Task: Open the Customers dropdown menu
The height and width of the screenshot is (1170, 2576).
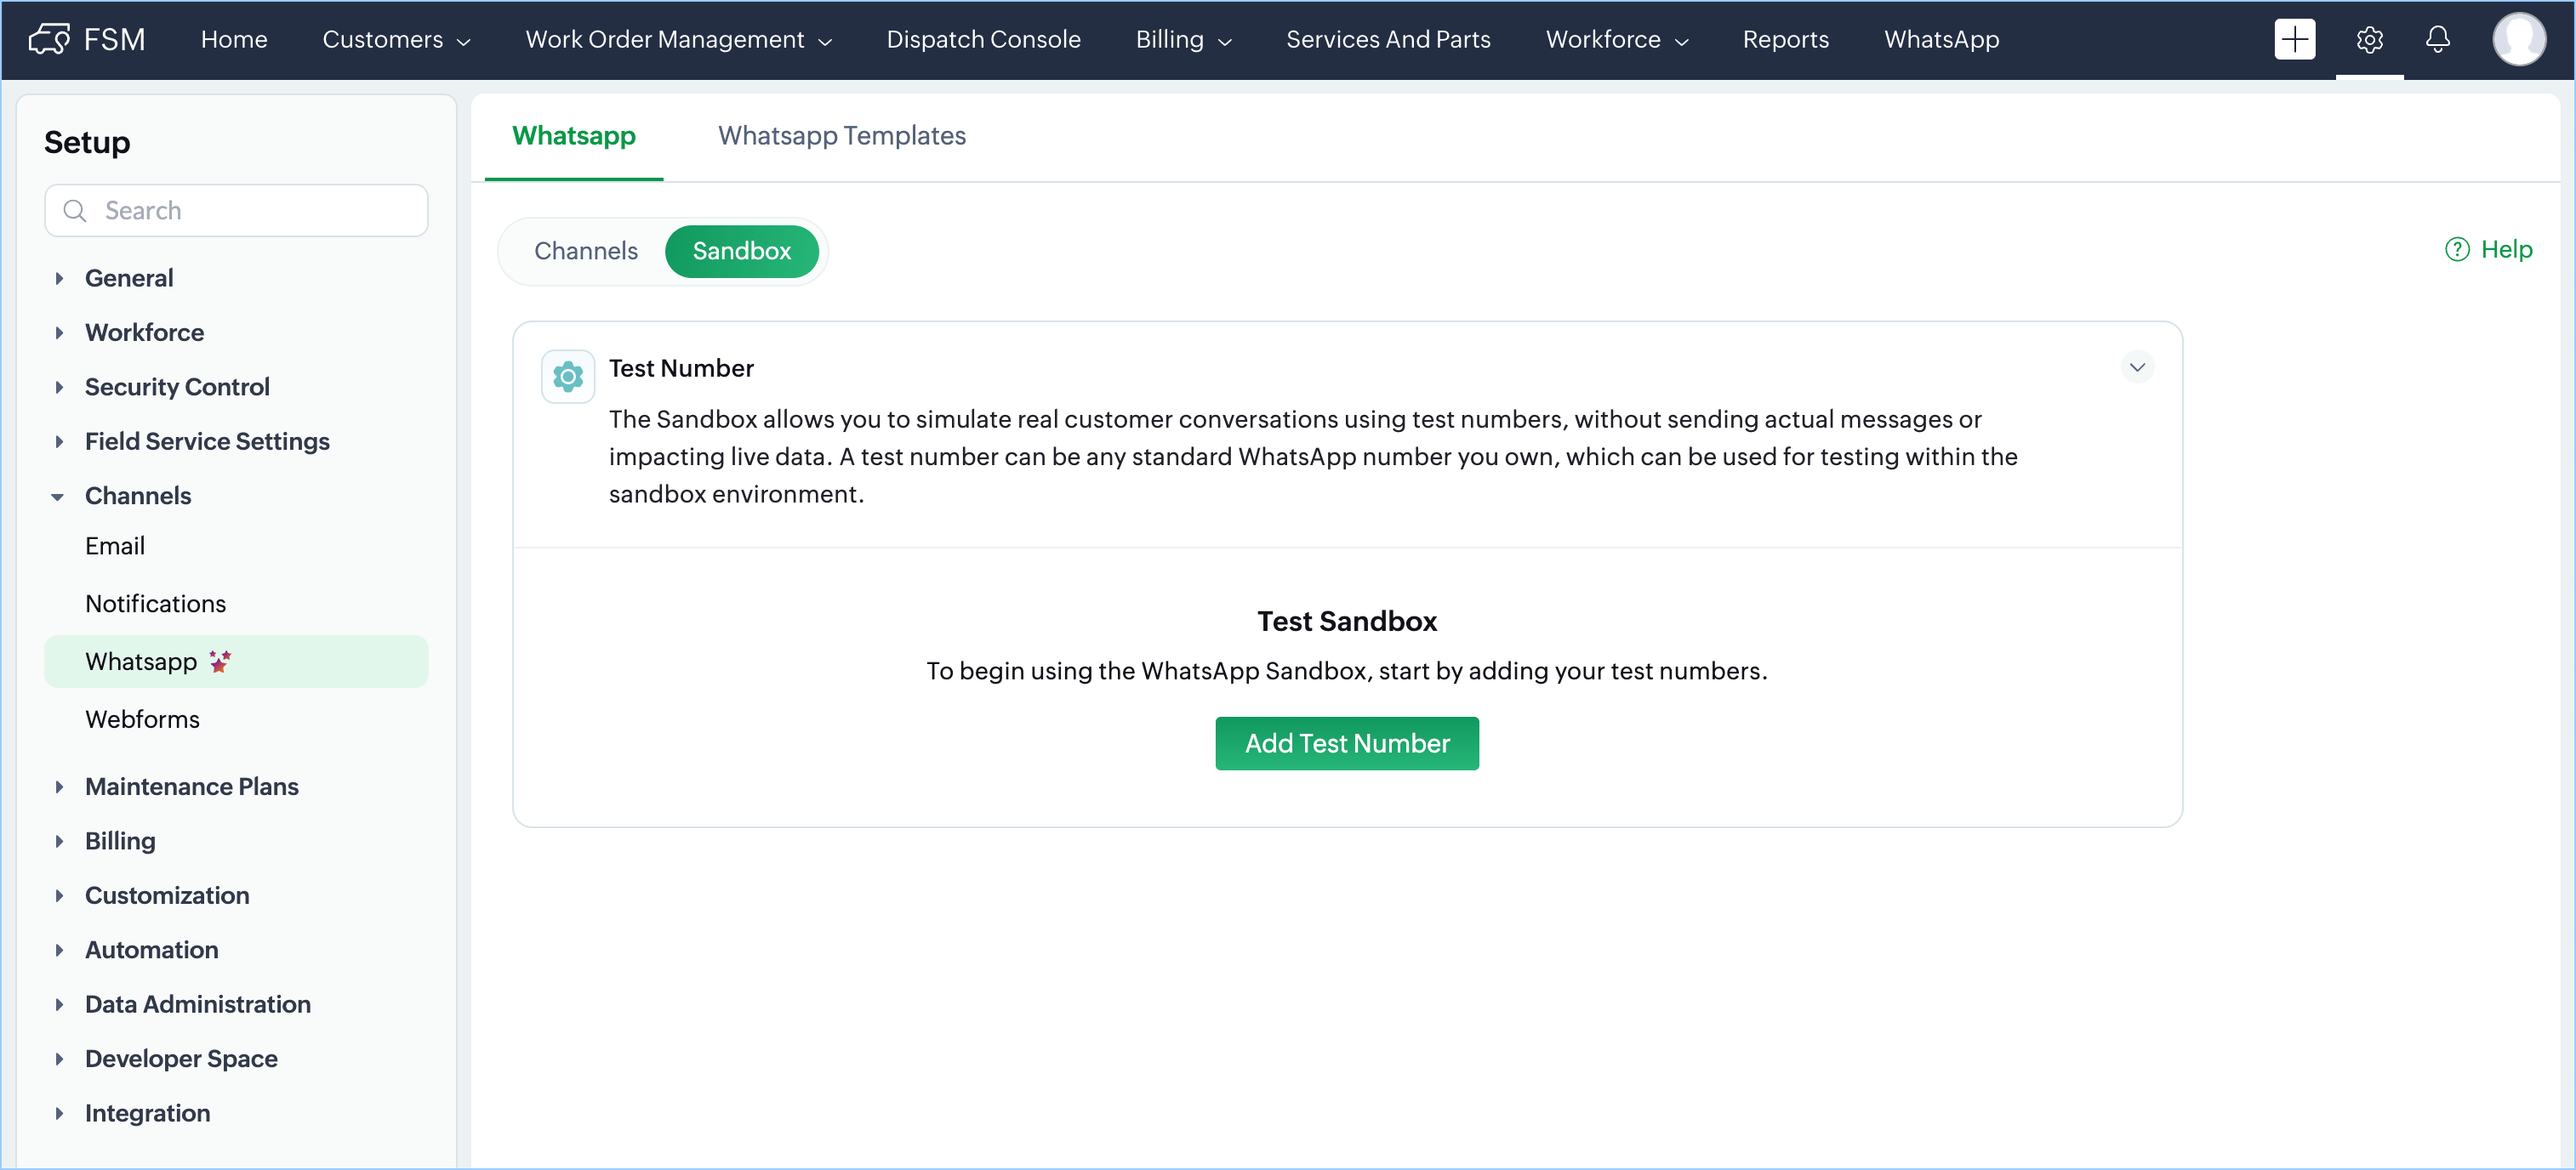Action: click(x=396, y=39)
